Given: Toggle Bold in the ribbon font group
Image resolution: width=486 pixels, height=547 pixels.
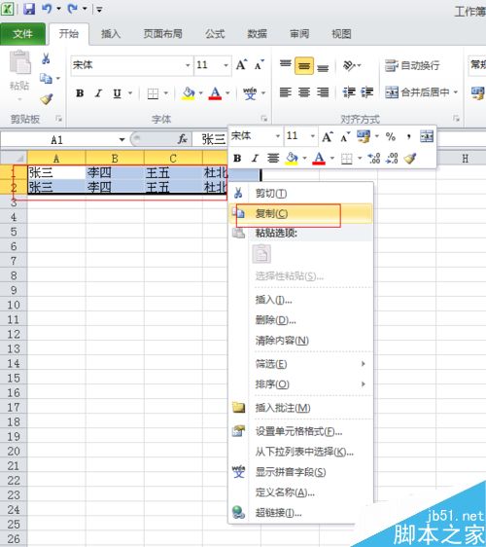Looking at the screenshot, I should tap(80, 93).
